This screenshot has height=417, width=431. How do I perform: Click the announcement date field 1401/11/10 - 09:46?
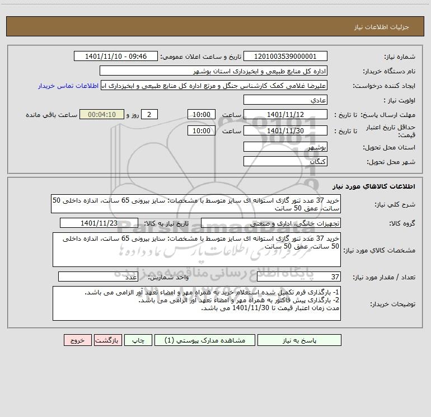coord(116,57)
